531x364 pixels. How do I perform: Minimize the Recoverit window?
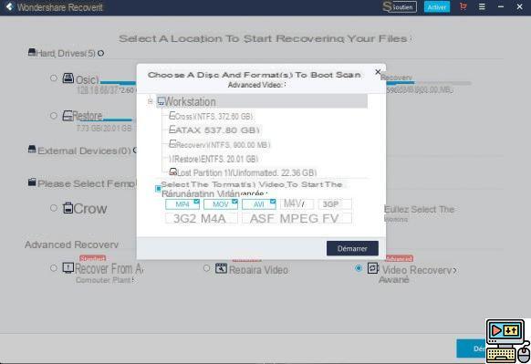501,6
